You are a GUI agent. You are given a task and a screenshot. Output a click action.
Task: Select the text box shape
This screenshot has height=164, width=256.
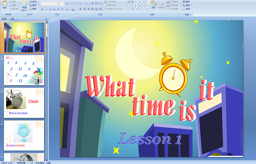[x=129, y=2]
